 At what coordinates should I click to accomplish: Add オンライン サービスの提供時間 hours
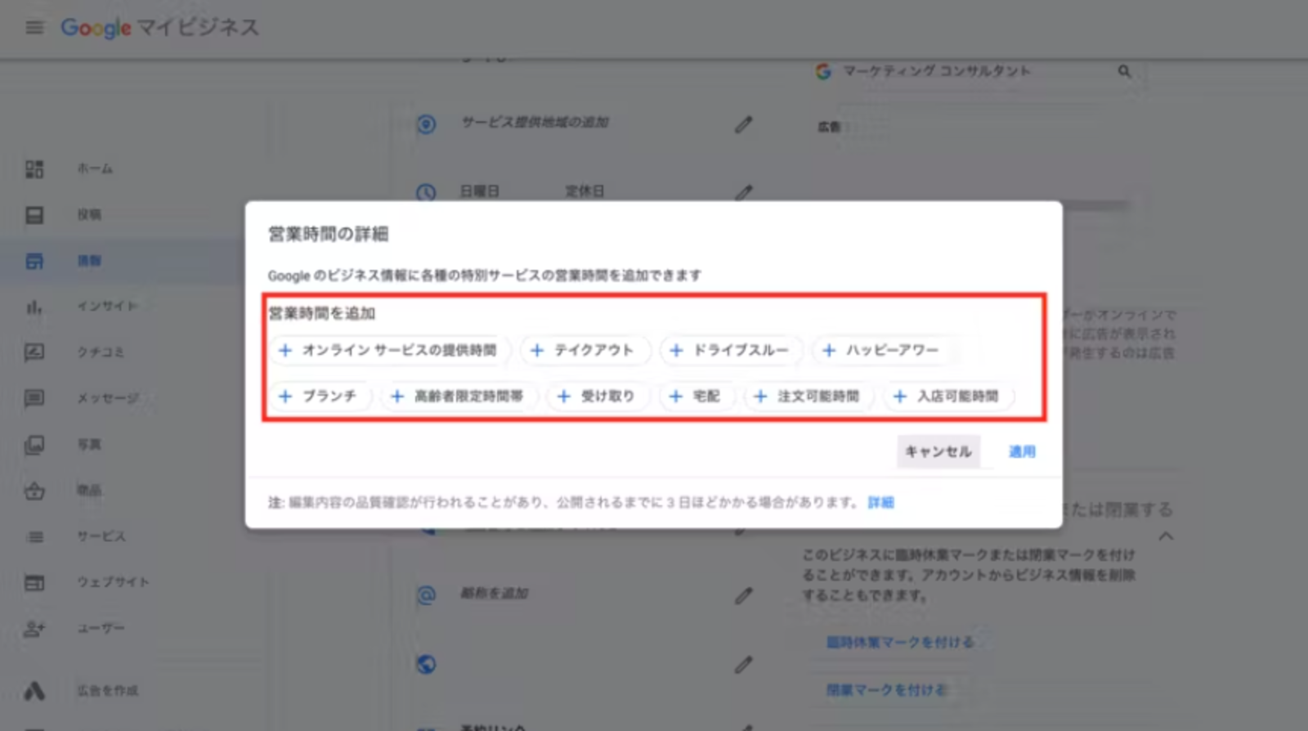tap(390, 350)
